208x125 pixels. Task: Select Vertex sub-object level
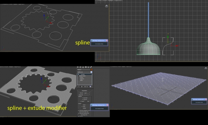click(81, 77)
